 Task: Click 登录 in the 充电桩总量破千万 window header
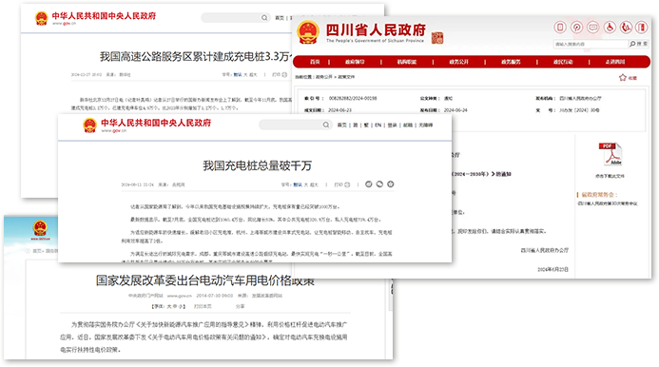pos(392,126)
